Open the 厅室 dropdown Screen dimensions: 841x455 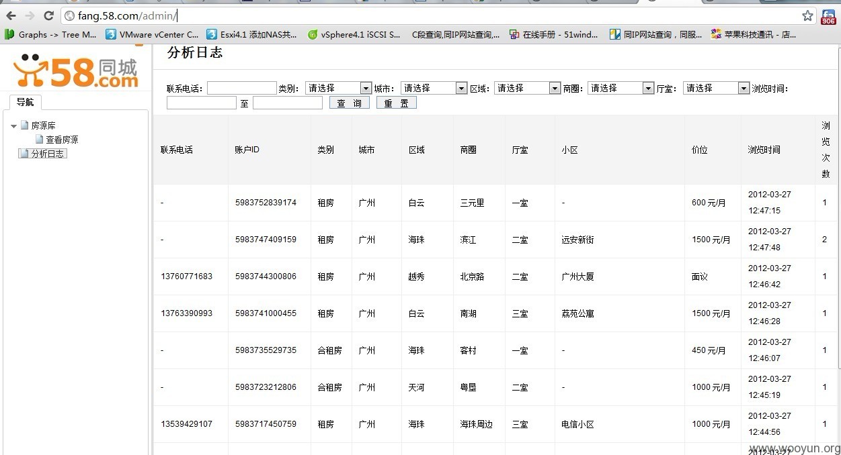coord(716,88)
